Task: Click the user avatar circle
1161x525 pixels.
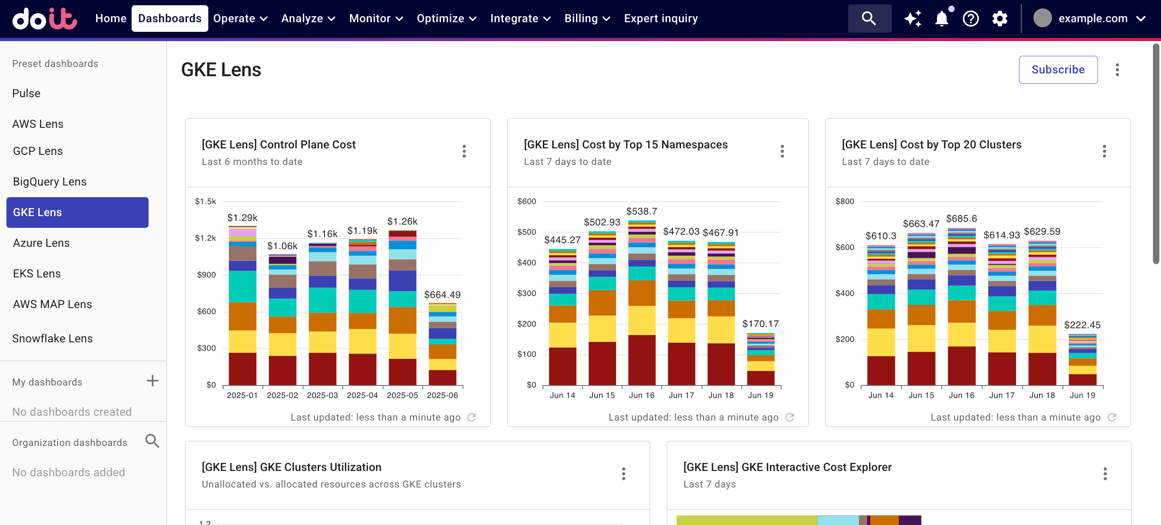Action: [1042, 19]
